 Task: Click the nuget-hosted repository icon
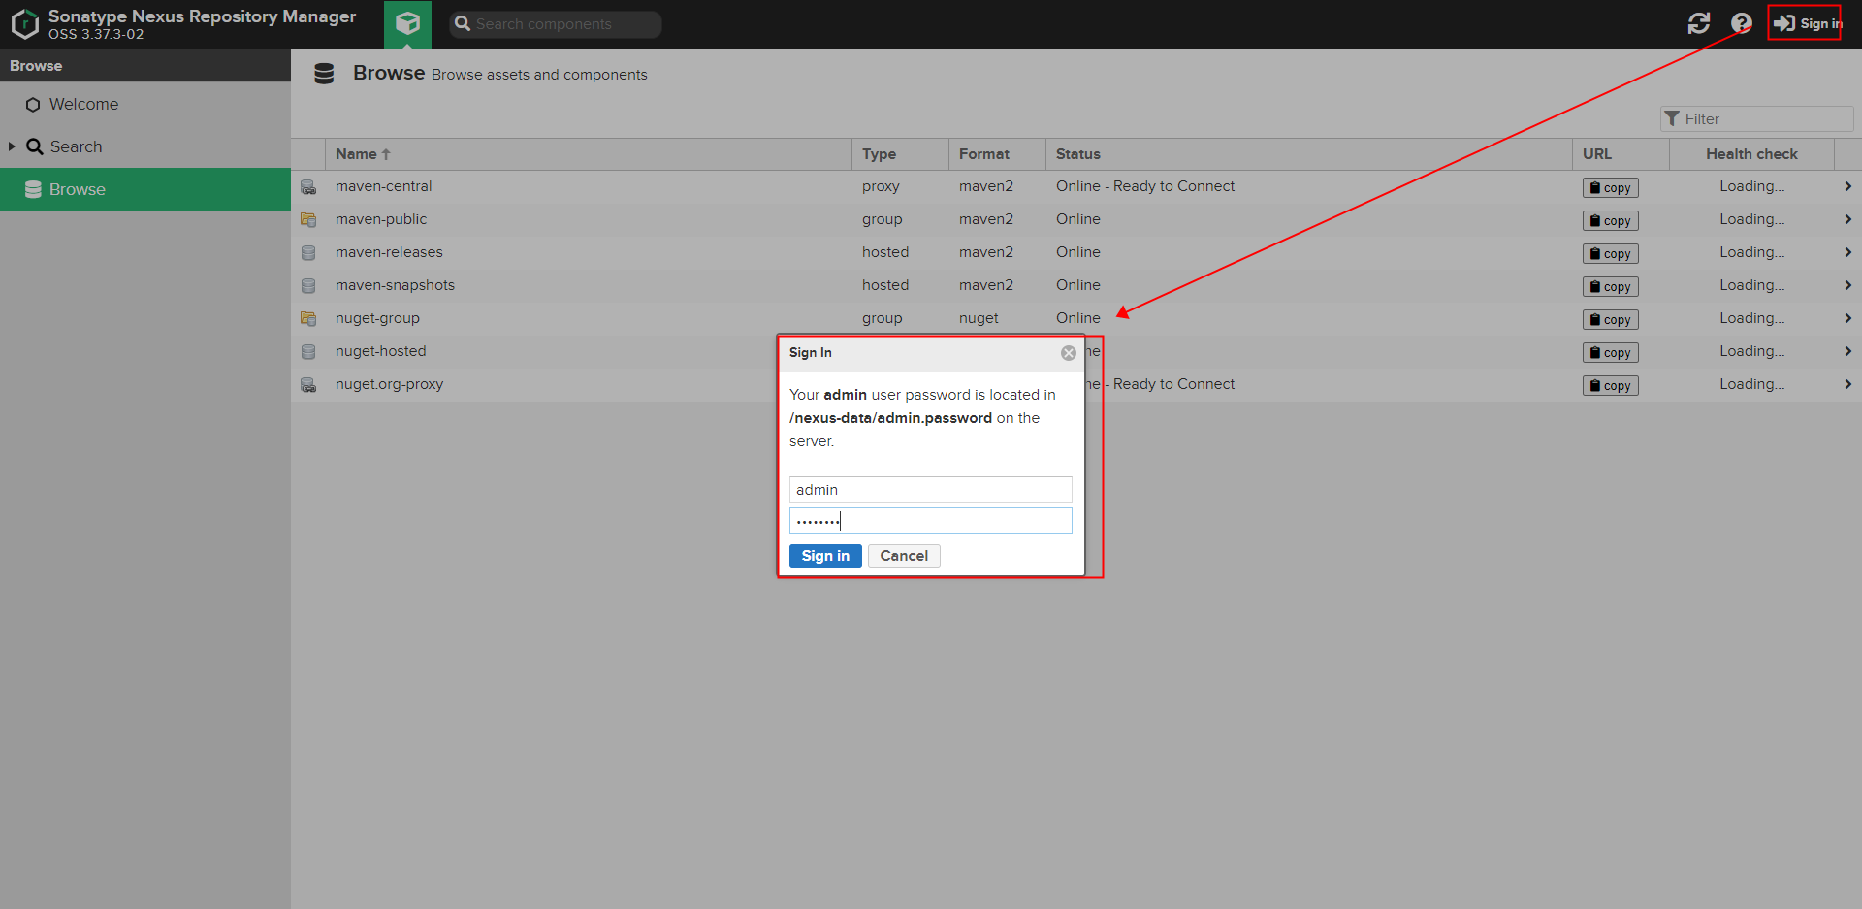click(308, 352)
